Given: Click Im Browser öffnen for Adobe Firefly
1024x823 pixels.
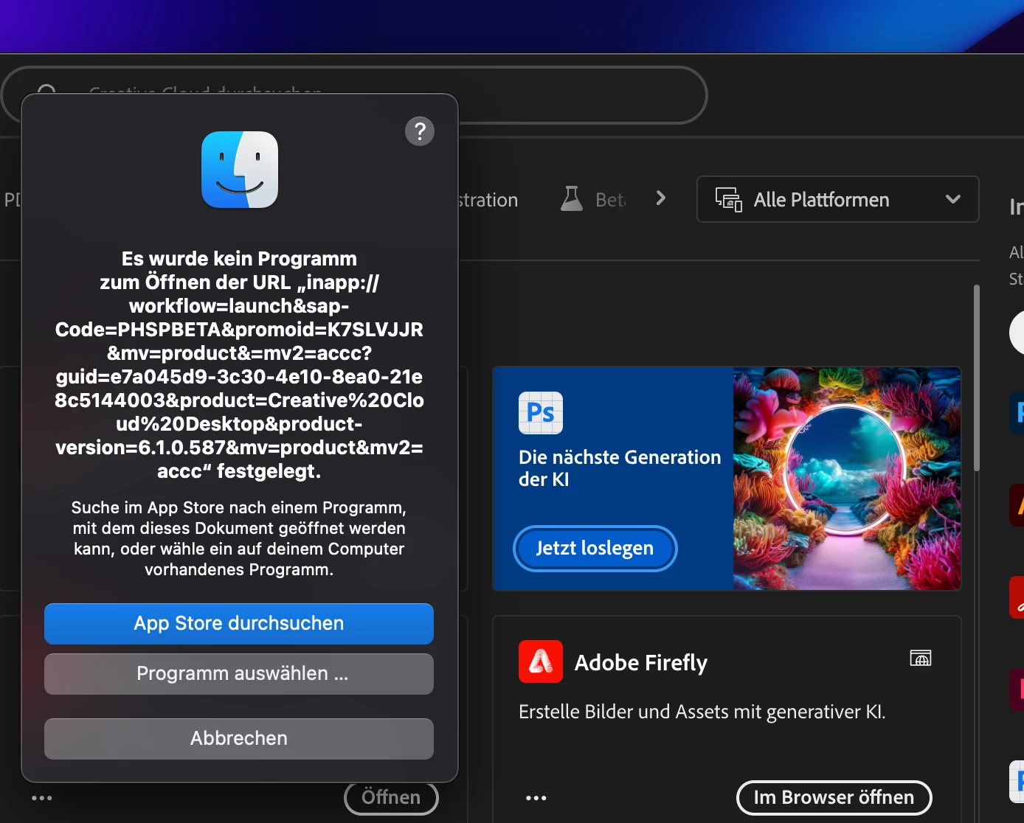Looking at the screenshot, I should point(834,798).
